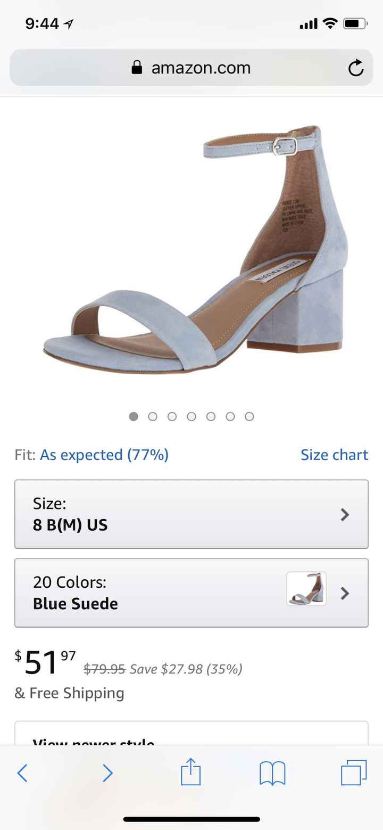
Task: Expand the Size 8 B(M) US selector
Action: (191, 514)
